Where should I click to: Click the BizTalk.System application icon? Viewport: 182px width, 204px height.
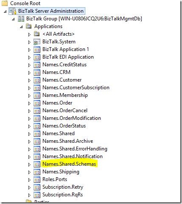tap(37, 42)
